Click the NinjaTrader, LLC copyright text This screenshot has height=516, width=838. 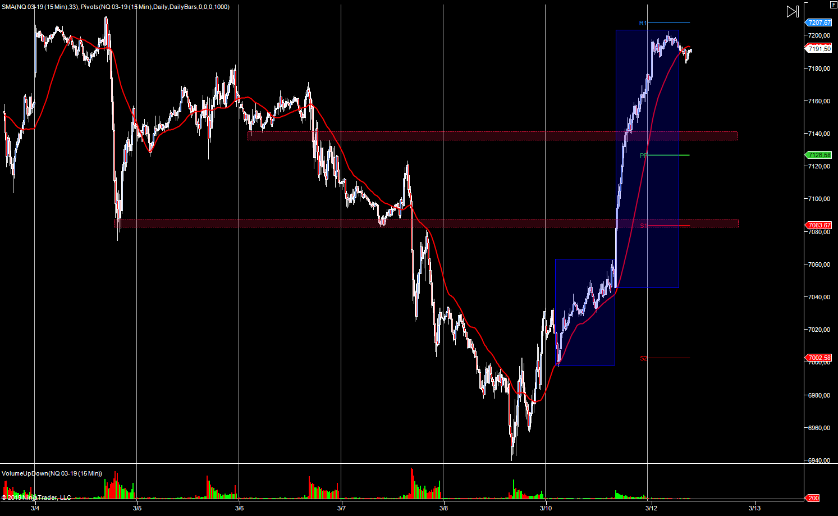(36, 497)
